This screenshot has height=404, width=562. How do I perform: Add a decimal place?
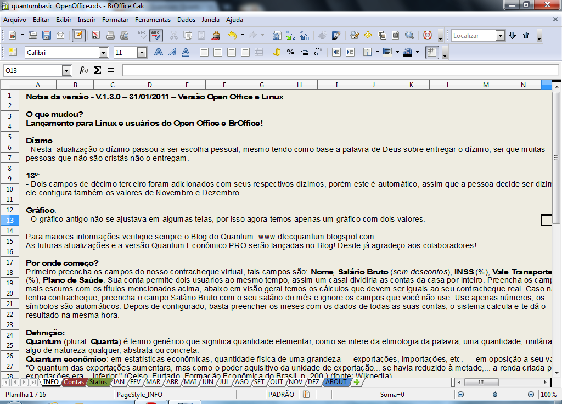pos(304,52)
